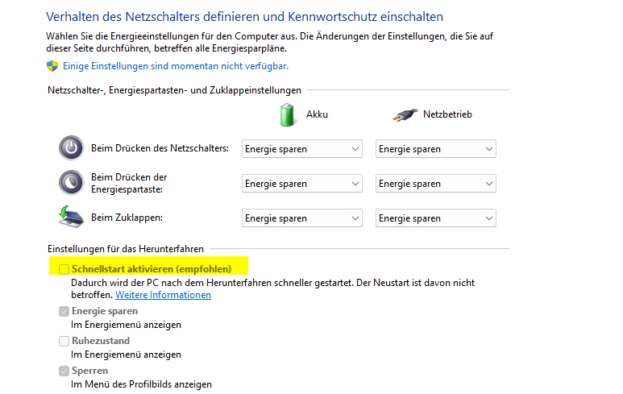Click the power plug Netzbetrieb icon
Image resolution: width=623 pixels, height=394 pixels.
click(405, 114)
